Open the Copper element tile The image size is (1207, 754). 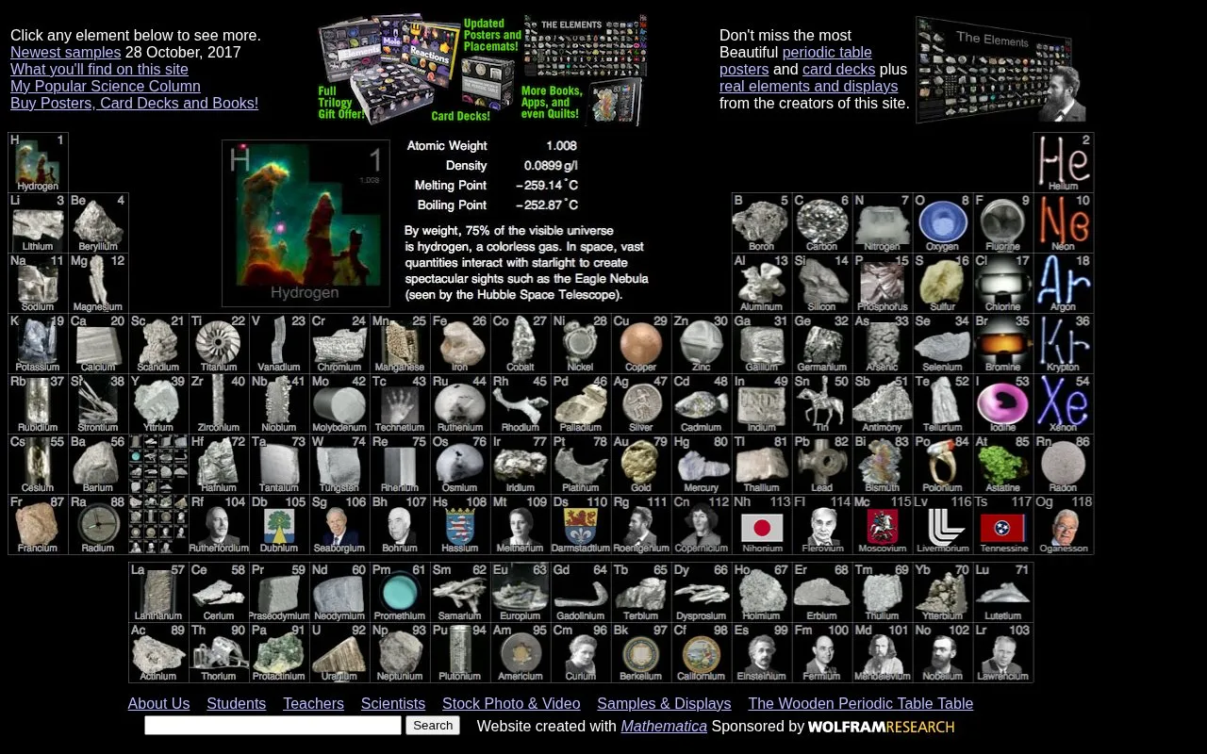click(x=641, y=344)
